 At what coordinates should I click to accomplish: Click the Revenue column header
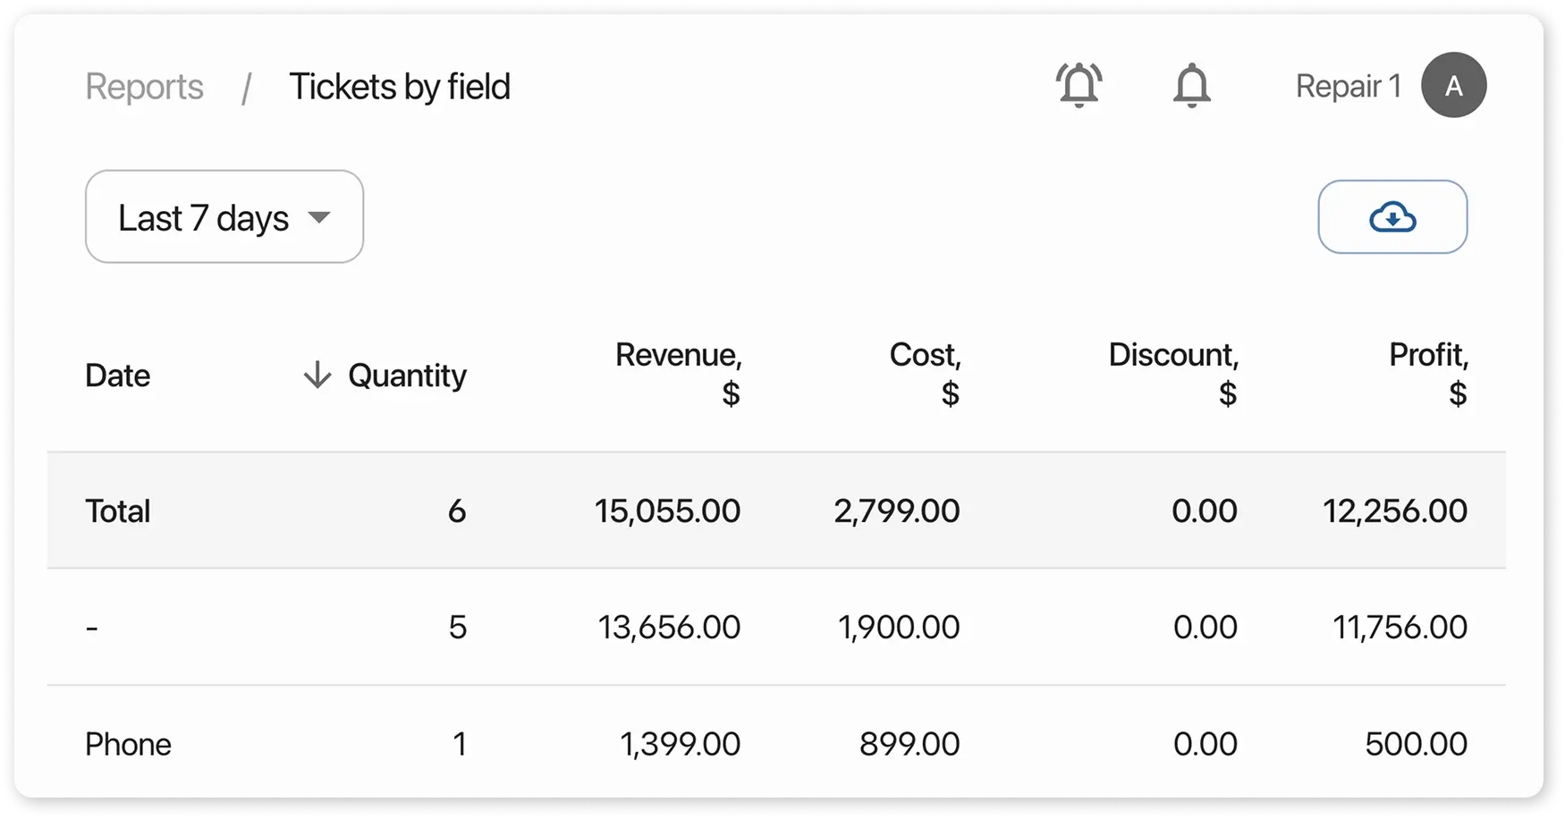[678, 372]
